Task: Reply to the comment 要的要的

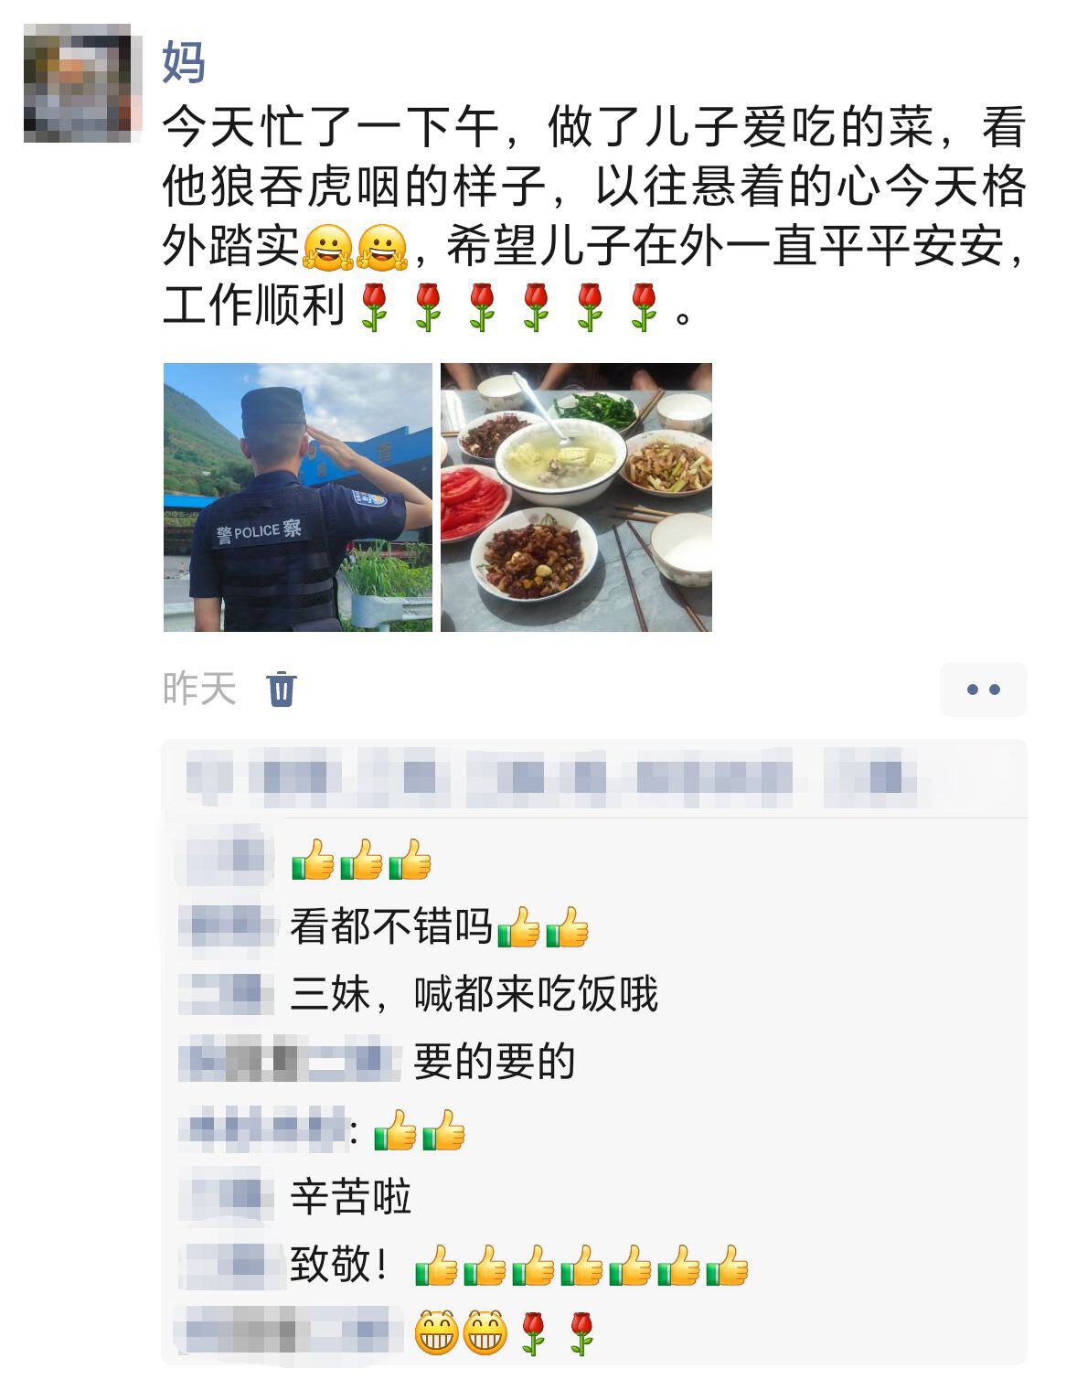Action: (494, 1063)
